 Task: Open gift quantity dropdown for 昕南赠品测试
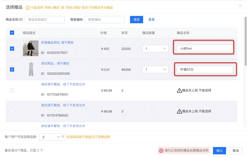coord(155,49)
